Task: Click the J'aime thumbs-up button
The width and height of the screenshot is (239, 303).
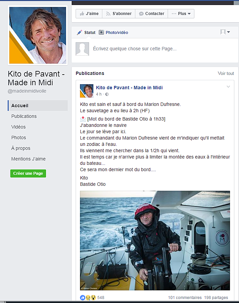Action: click(89, 14)
